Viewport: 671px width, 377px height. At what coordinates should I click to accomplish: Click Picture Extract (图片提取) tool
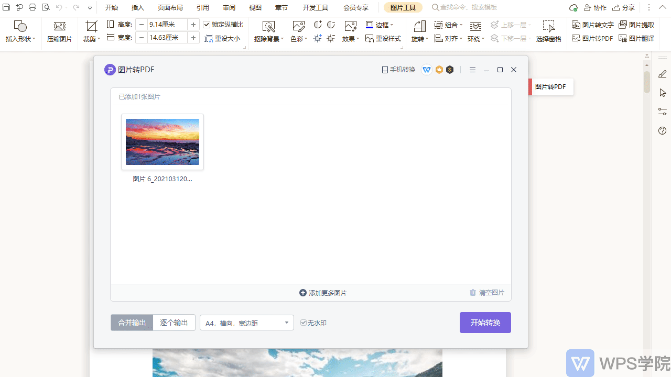(x=636, y=25)
